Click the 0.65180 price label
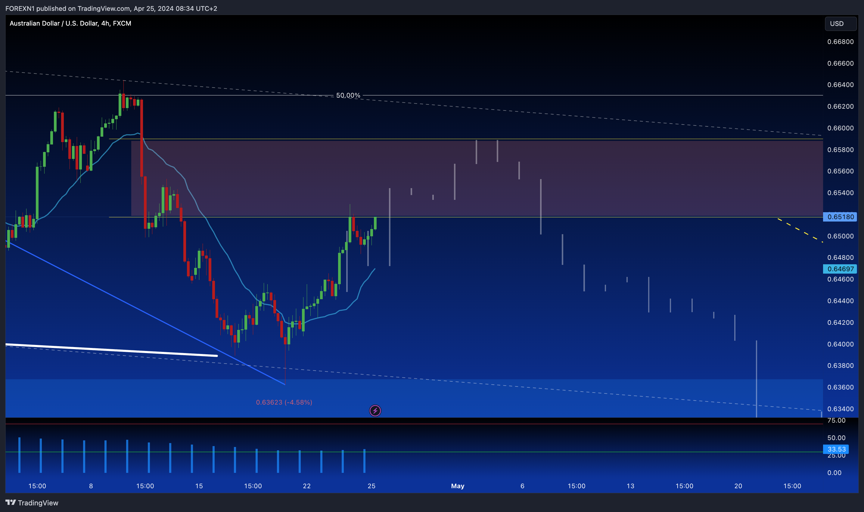Screen dimensions: 864x512 coord(840,217)
